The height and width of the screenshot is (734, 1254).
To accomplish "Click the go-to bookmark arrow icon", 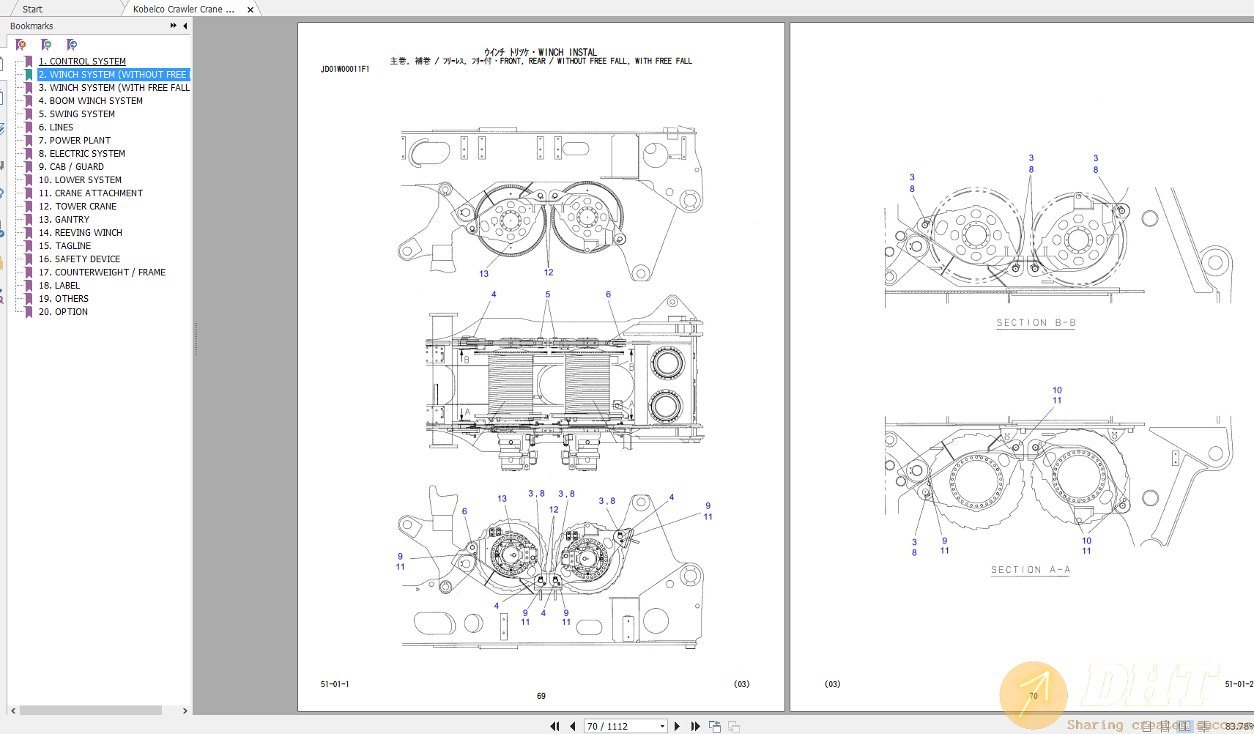I will coord(72,45).
